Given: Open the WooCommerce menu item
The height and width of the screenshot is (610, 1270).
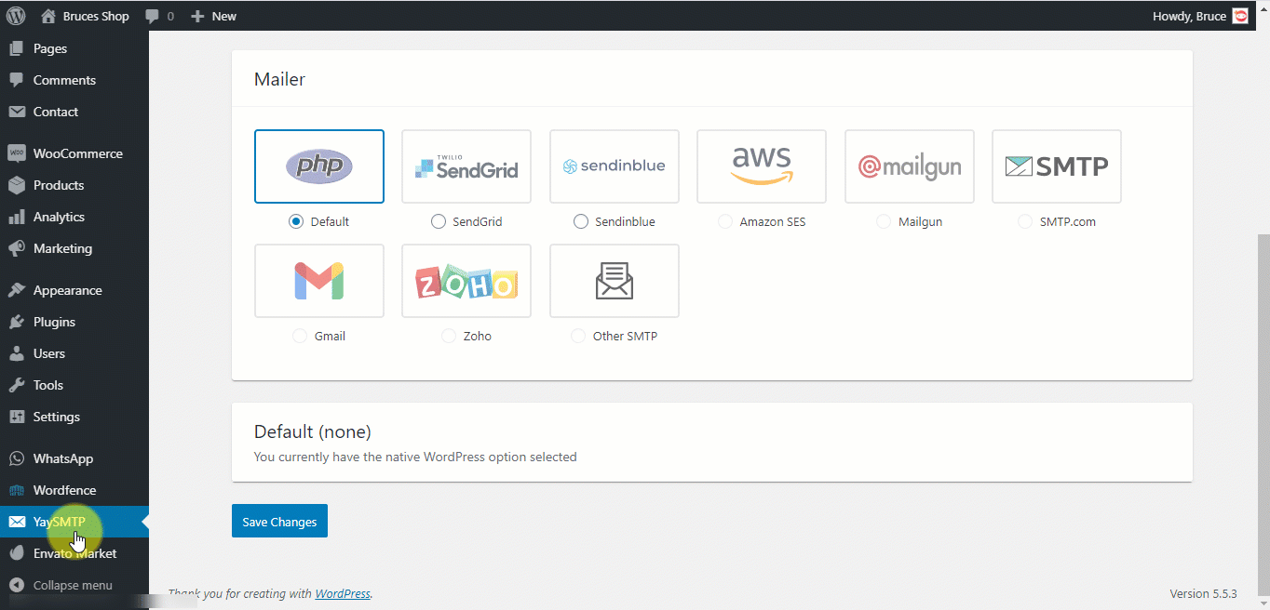Looking at the screenshot, I should point(74,153).
